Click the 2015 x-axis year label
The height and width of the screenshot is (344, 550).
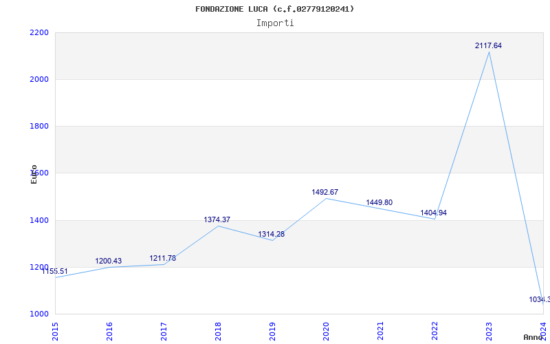click(x=56, y=330)
